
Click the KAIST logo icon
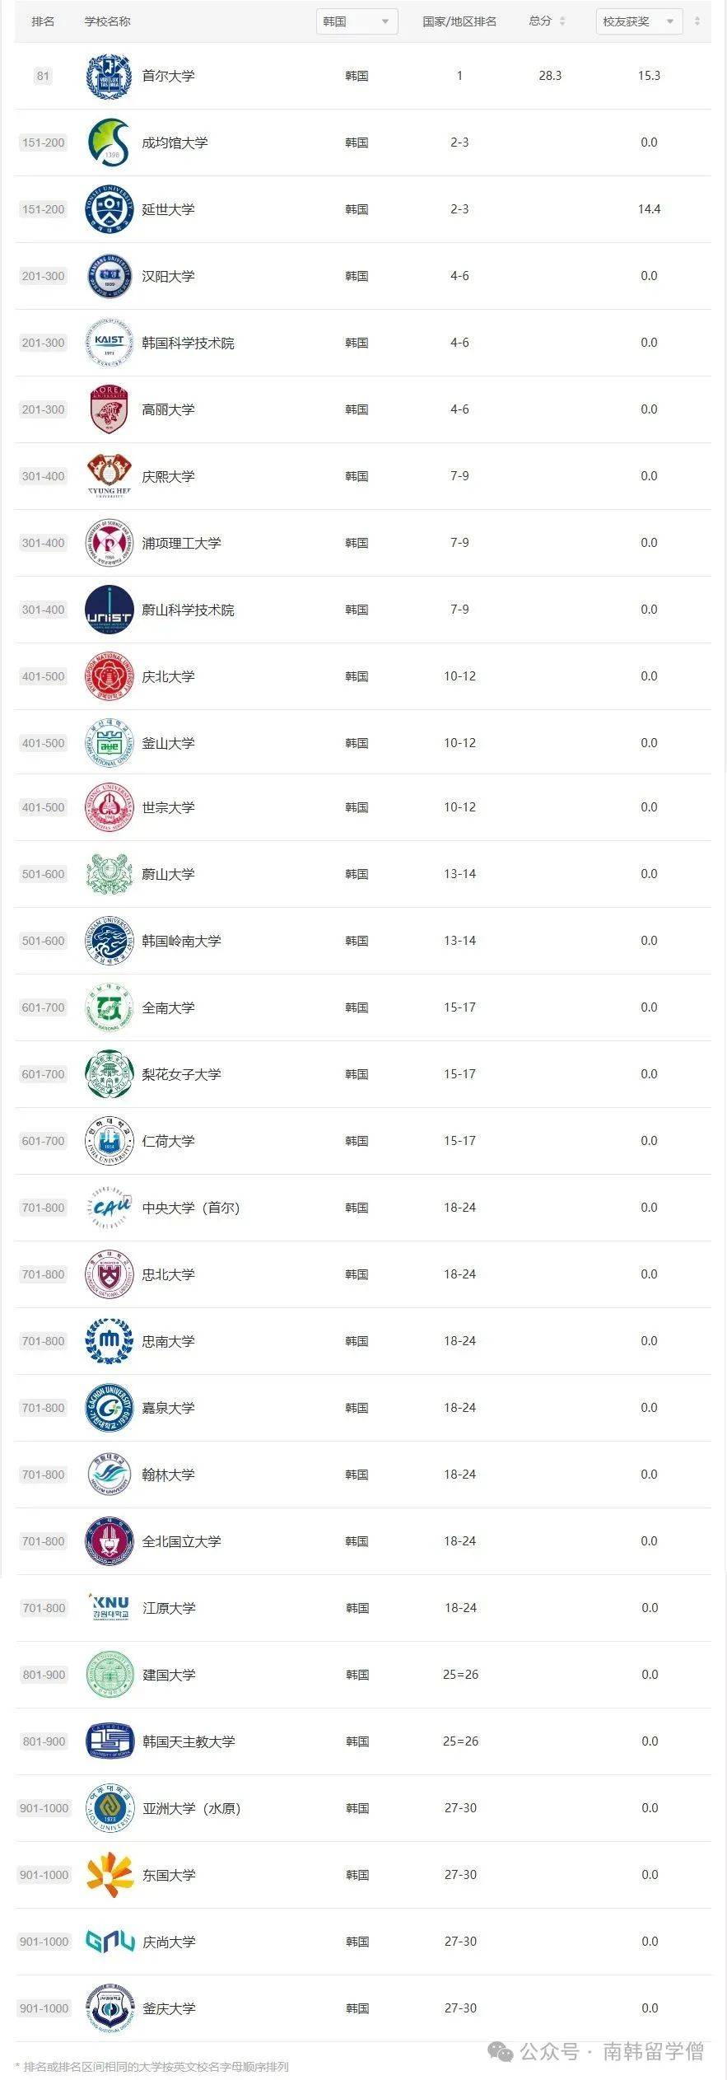(x=109, y=343)
